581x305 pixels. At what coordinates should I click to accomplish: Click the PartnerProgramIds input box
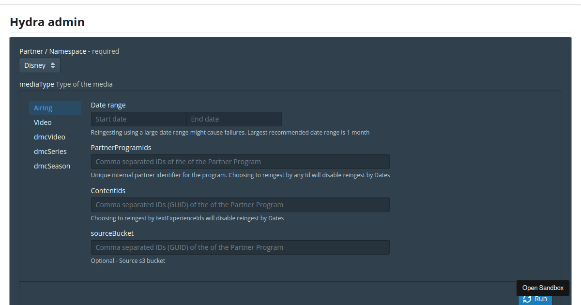point(240,161)
